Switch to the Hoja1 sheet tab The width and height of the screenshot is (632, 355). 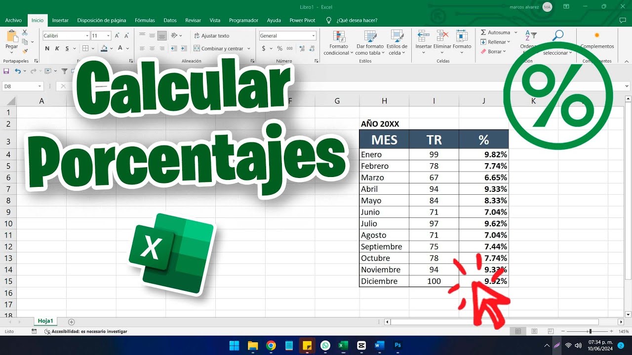[45, 320]
